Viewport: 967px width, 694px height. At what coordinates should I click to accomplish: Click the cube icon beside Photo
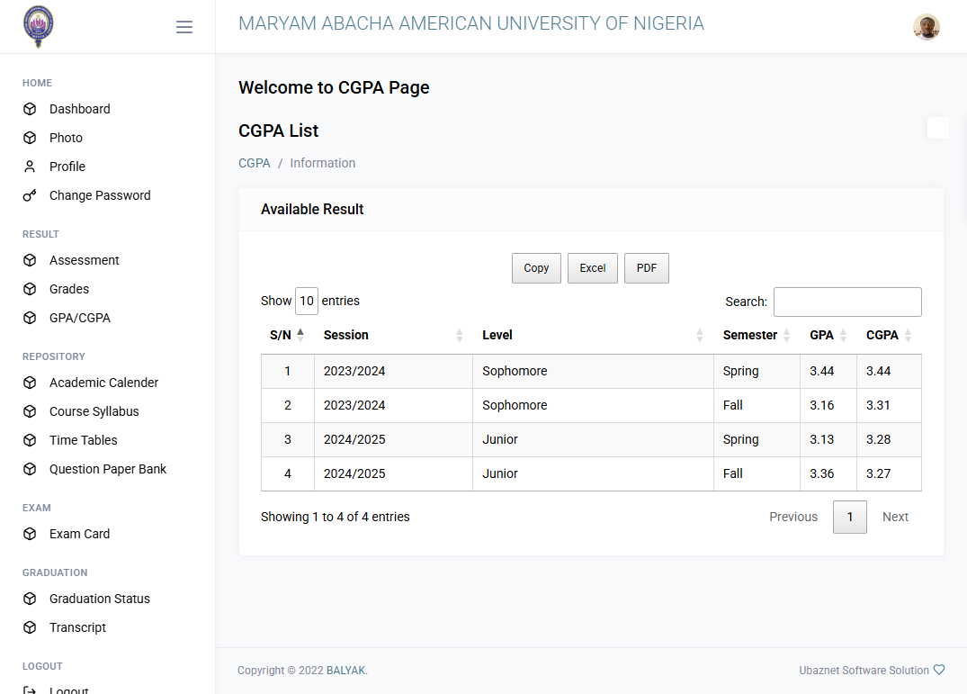(30, 138)
